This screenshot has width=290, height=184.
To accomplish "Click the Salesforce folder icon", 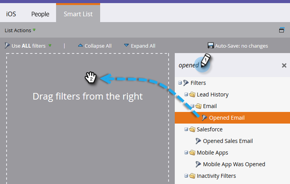I will click(x=192, y=129).
